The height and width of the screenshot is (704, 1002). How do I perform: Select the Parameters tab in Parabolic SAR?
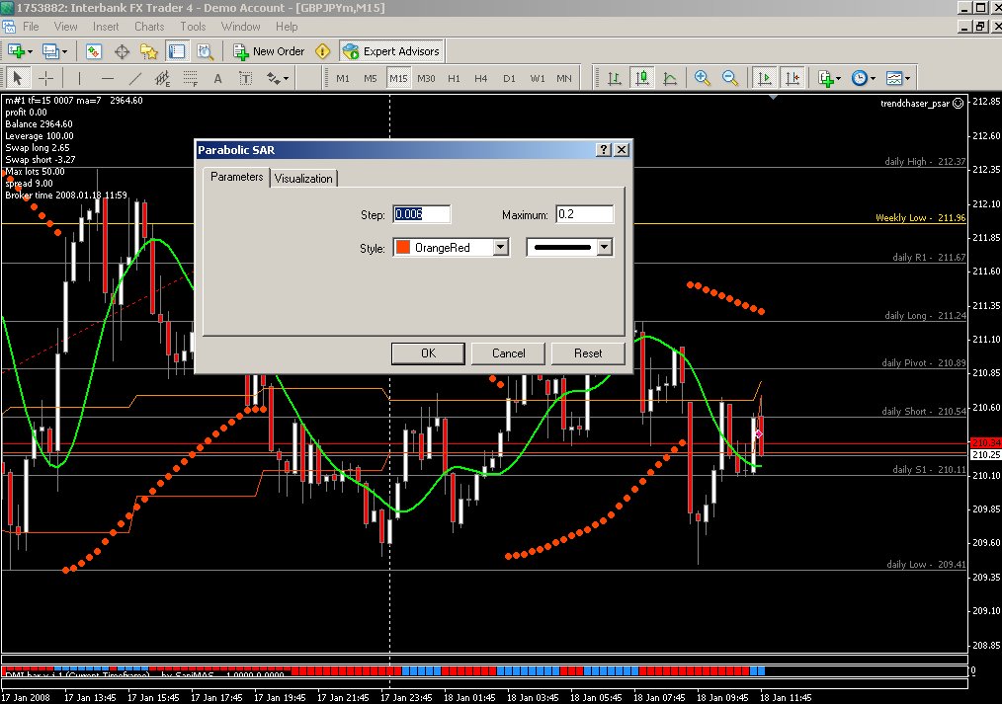click(236, 177)
